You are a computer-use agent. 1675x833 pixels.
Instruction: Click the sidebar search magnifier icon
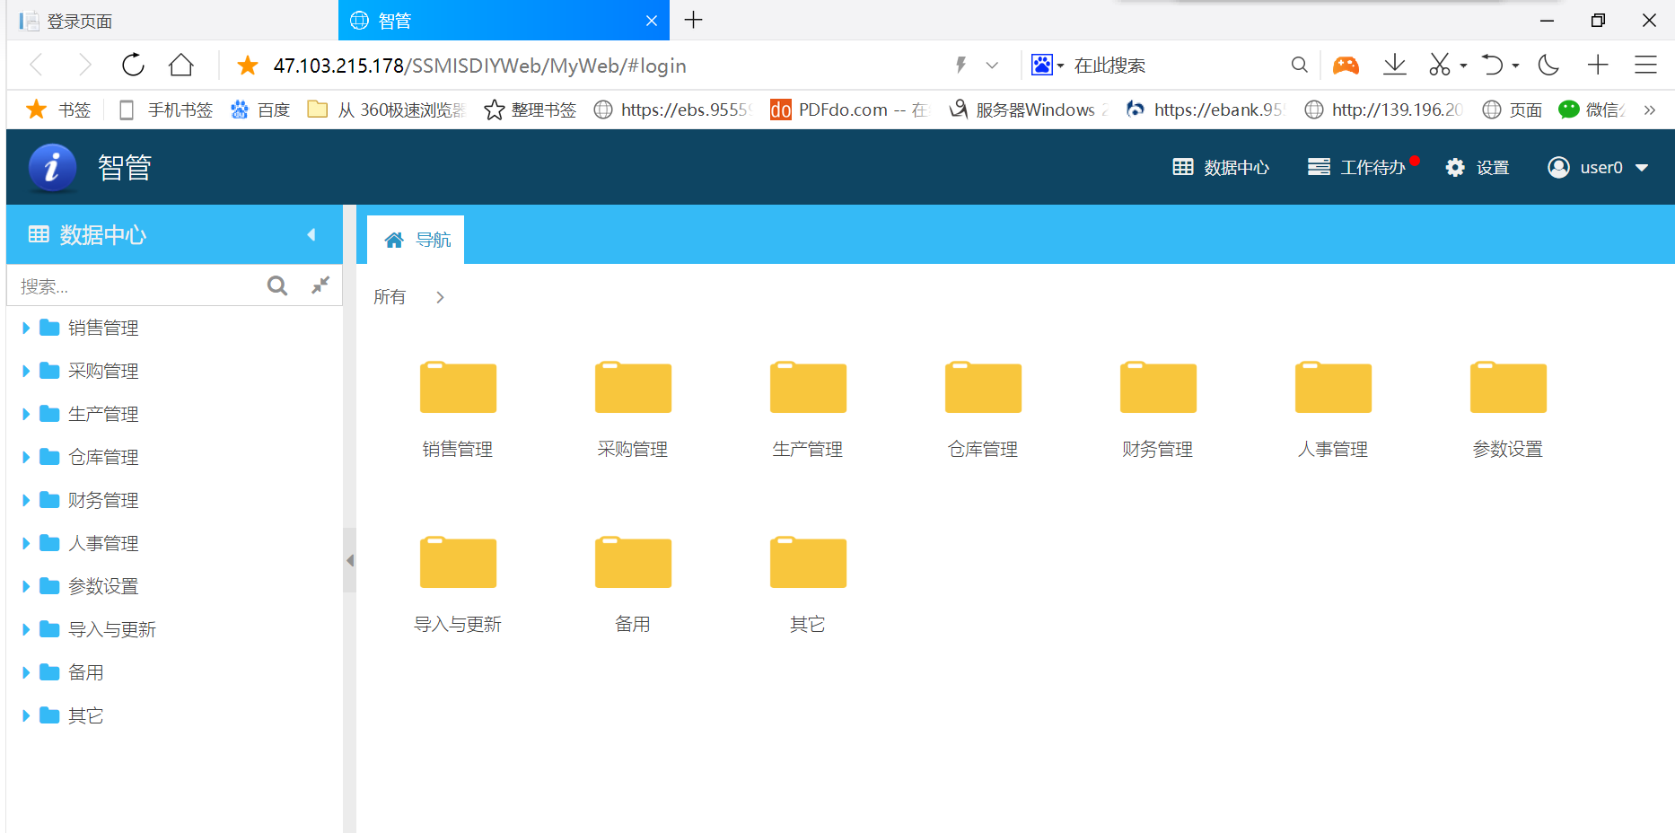(277, 285)
